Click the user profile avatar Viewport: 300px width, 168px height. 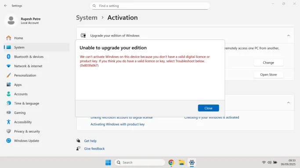(11, 21)
